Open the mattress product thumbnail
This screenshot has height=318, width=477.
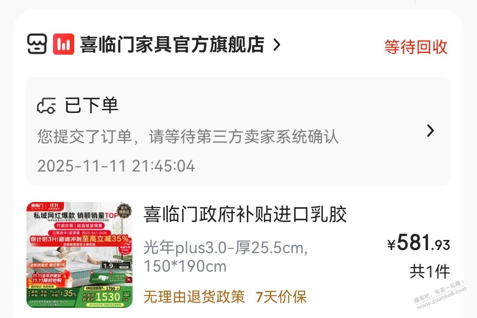[79, 254]
